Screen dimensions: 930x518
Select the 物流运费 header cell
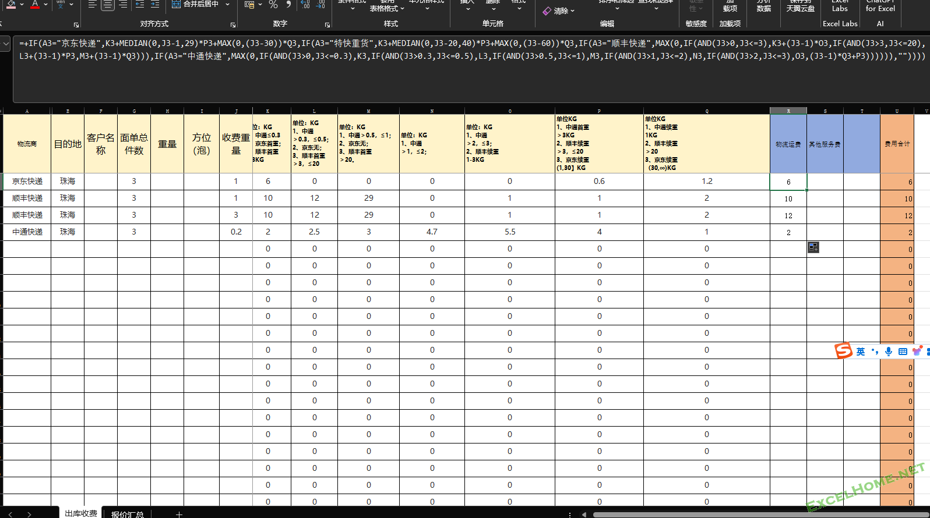click(788, 144)
